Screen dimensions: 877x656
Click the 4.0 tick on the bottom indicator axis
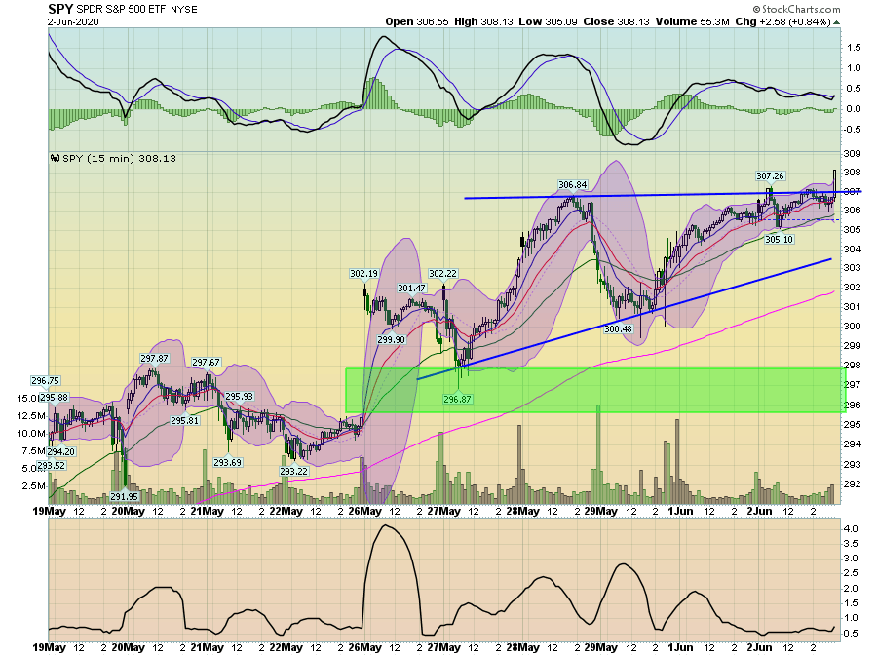[x=852, y=529]
